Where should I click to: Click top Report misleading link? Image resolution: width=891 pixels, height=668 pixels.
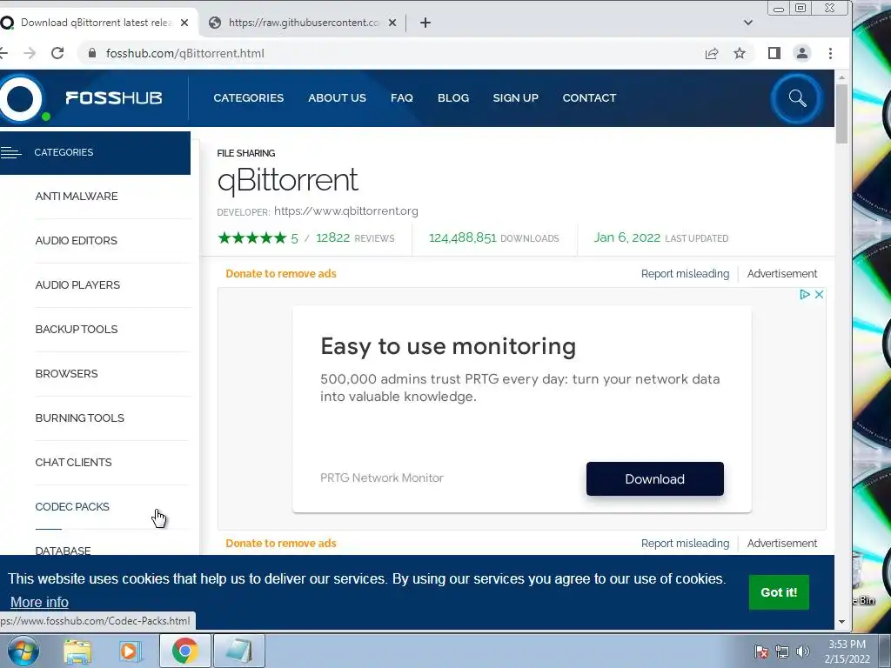tap(685, 274)
